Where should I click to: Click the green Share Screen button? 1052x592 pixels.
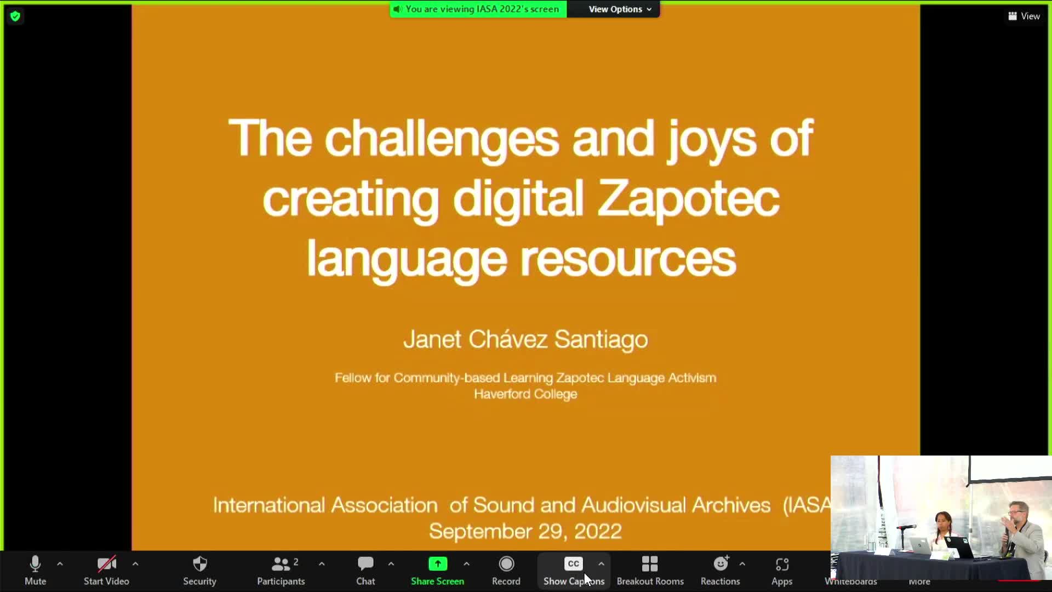tap(437, 570)
